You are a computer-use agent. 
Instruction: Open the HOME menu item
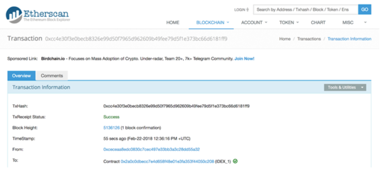click(173, 22)
